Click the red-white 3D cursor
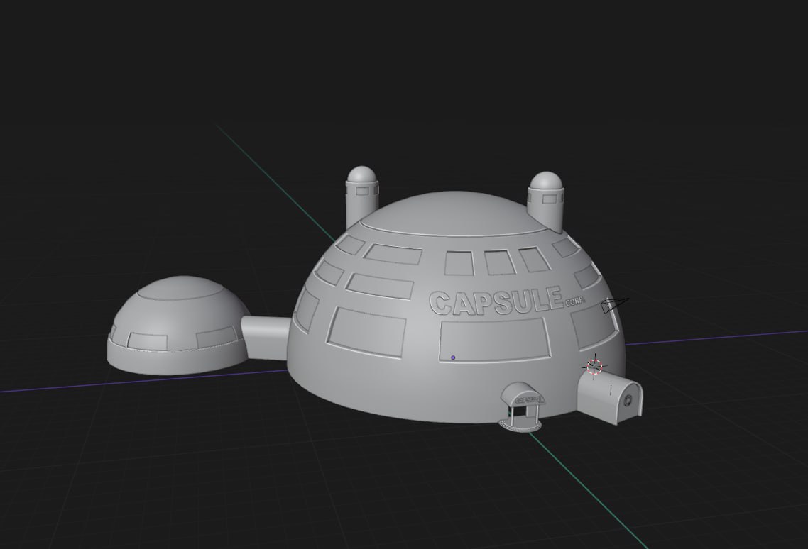 [594, 366]
